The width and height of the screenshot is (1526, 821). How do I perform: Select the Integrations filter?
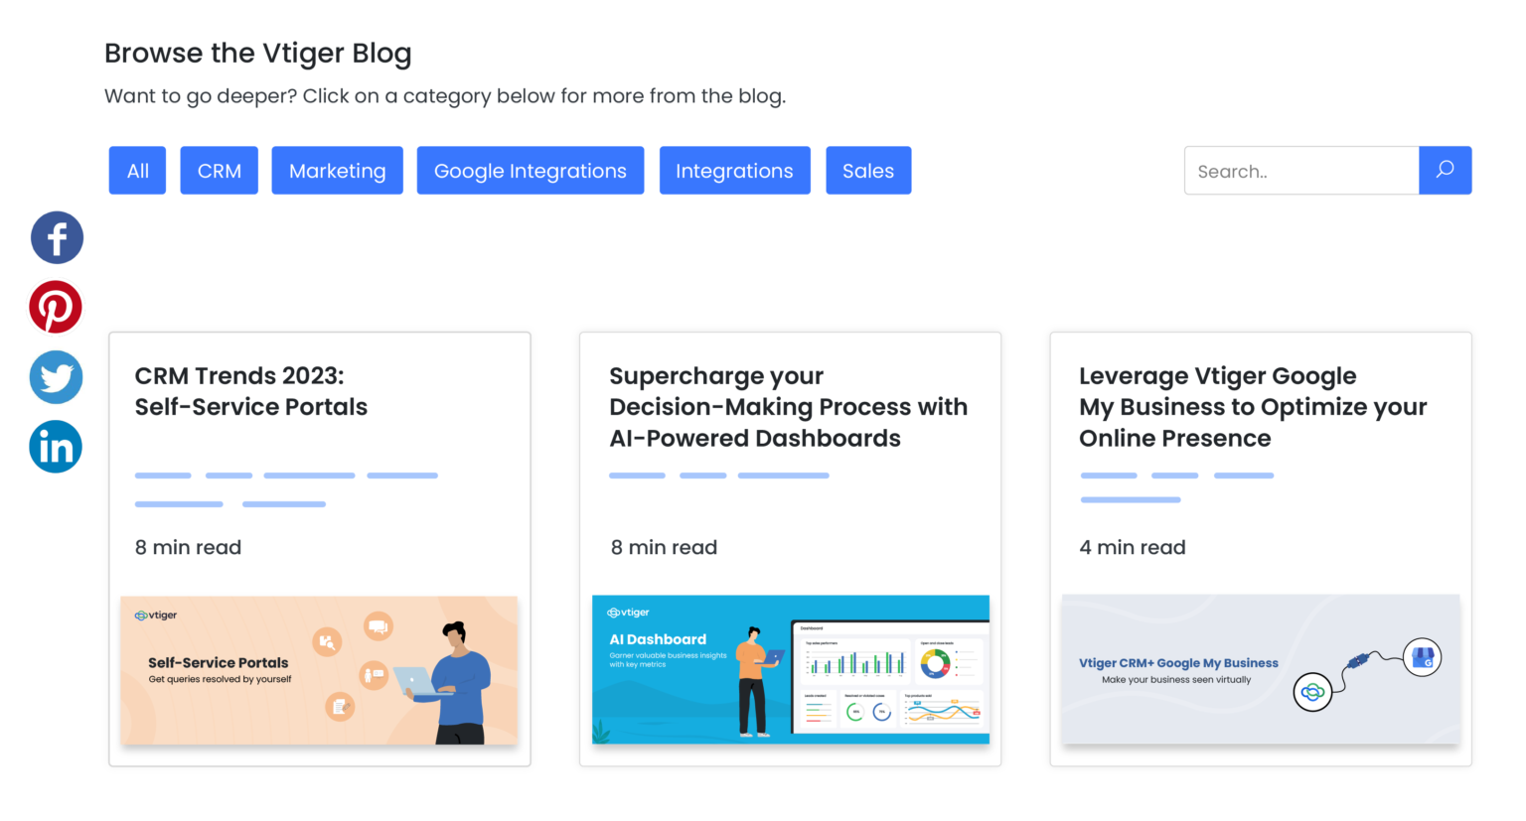[x=734, y=170]
